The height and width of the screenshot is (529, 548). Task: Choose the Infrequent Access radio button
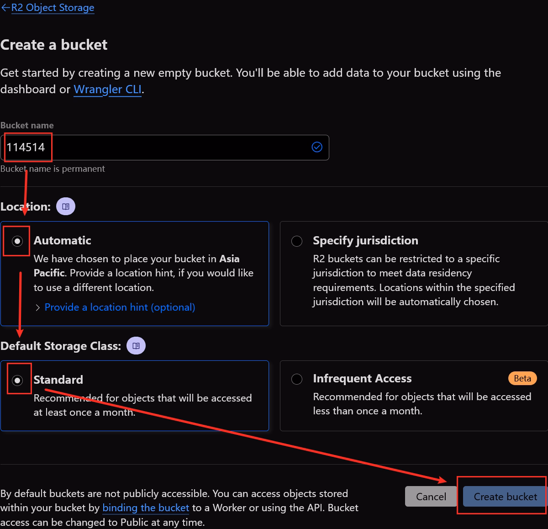(x=297, y=379)
